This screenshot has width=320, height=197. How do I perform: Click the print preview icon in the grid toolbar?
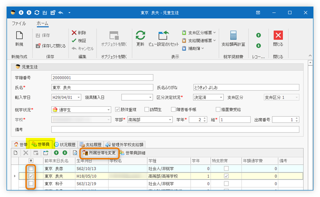click(75, 153)
